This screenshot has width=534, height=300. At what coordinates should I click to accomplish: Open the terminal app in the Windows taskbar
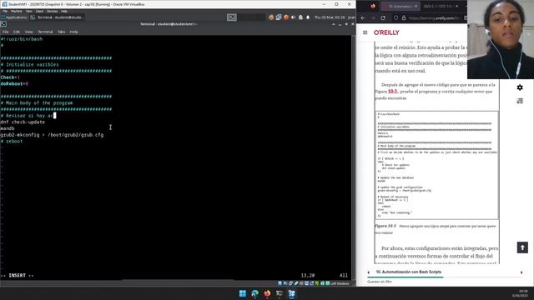point(280,293)
